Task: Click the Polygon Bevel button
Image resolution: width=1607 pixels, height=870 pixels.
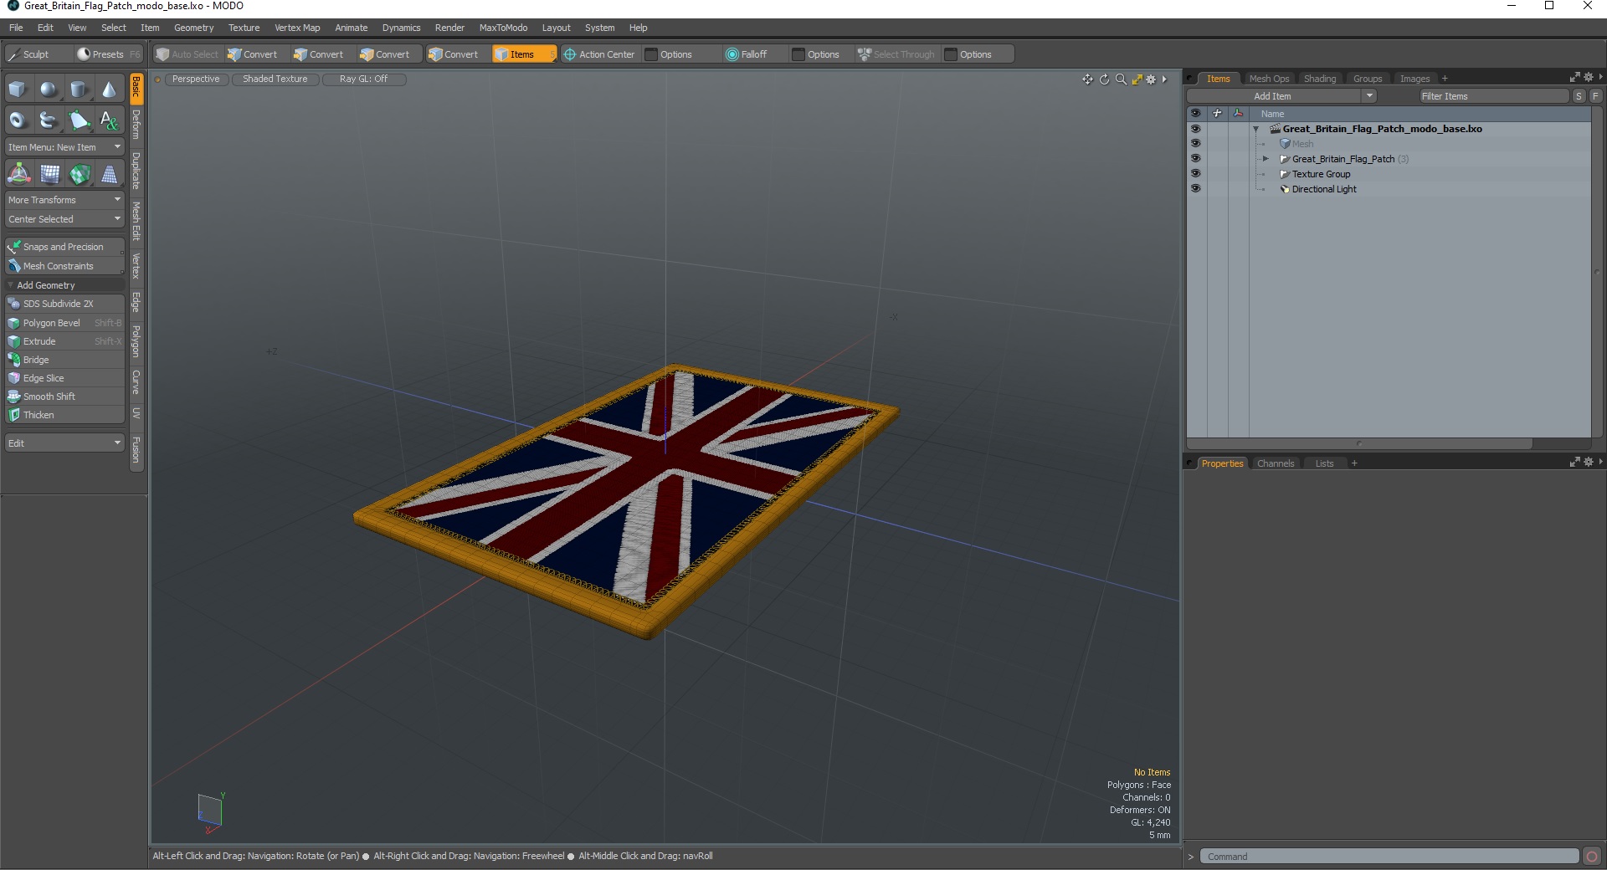Action: click(x=64, y=323)
